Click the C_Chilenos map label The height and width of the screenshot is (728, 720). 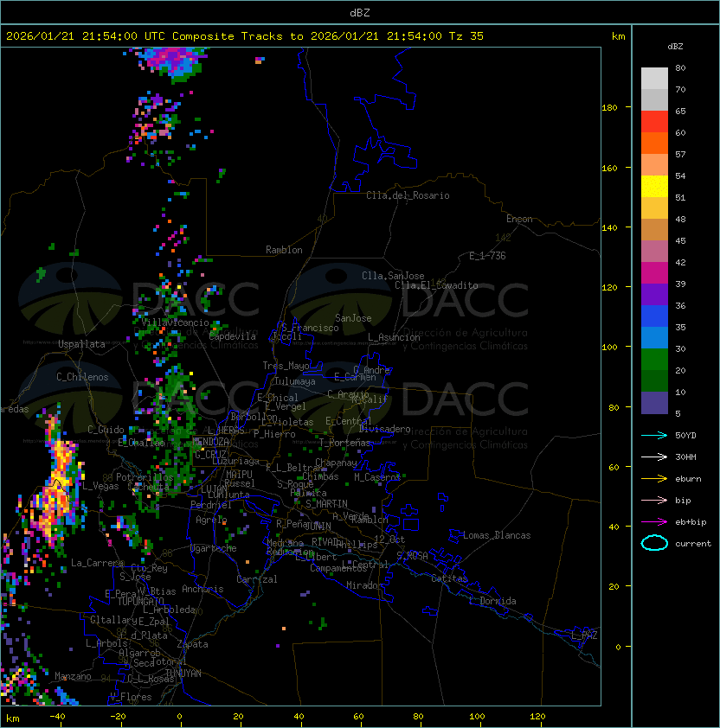pyautogui.click(x=82, y=376)
